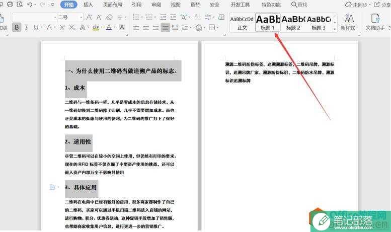The height and width of the screenshot is (232, 391).
Task: Toggle Bold formatting
Action: [x=17, y=27]
